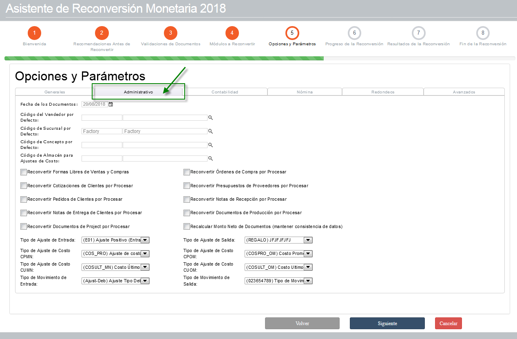This screenshot has width=517, height=339.
Task: Check Reconvertir Presupuestos de Proveedores por Procesar
Action: tap(187, 186)
